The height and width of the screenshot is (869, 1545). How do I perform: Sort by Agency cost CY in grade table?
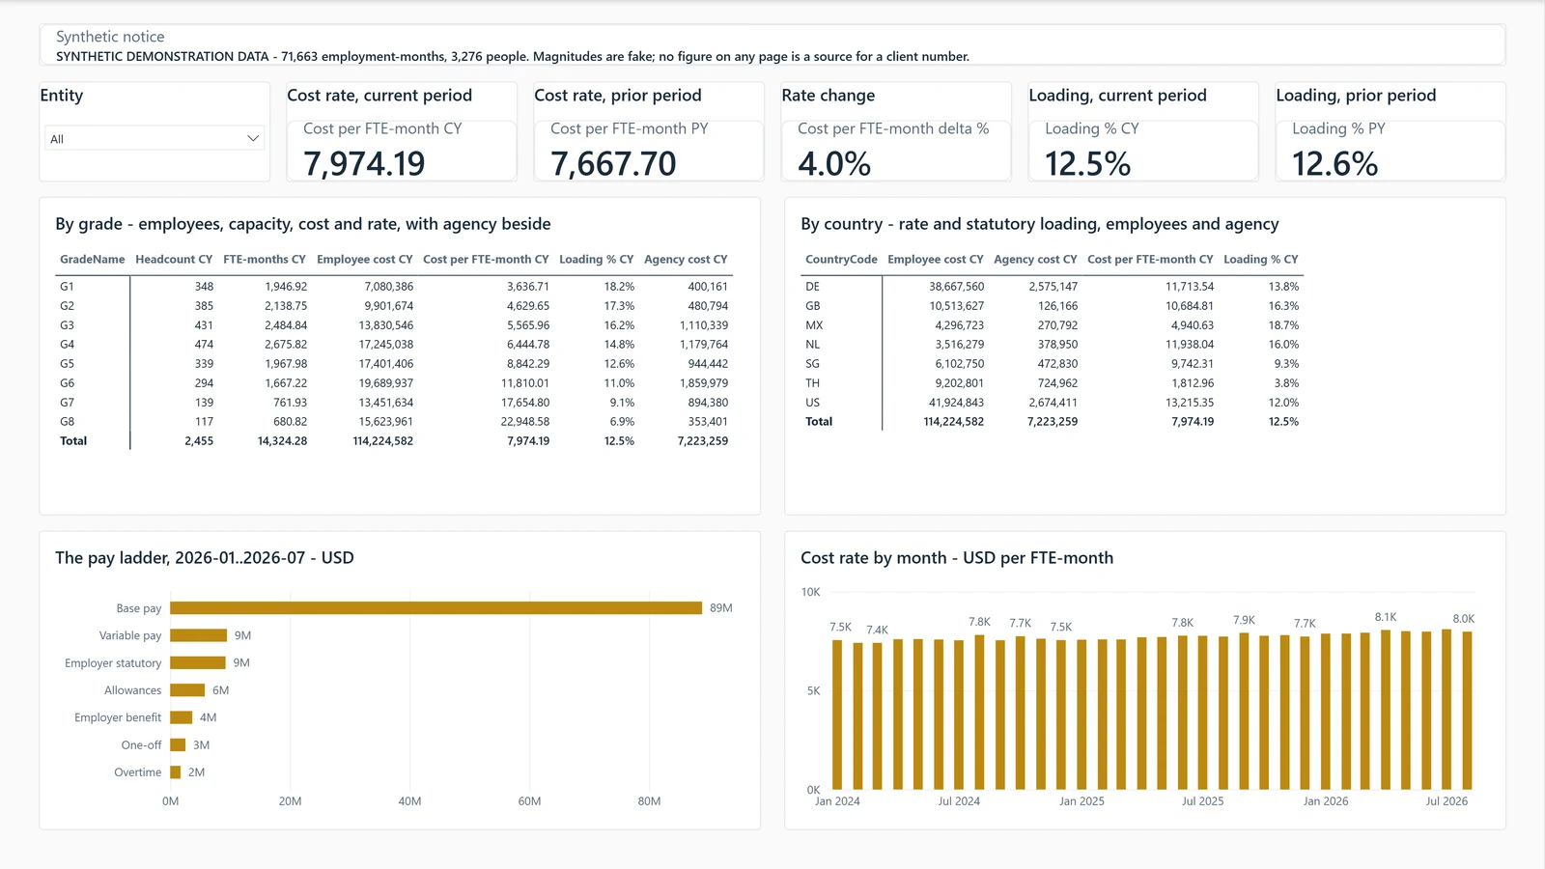tap(686, 260)
